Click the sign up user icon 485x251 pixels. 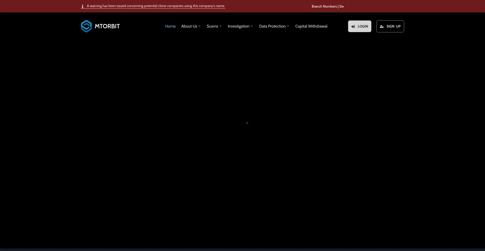click(382, 27)
